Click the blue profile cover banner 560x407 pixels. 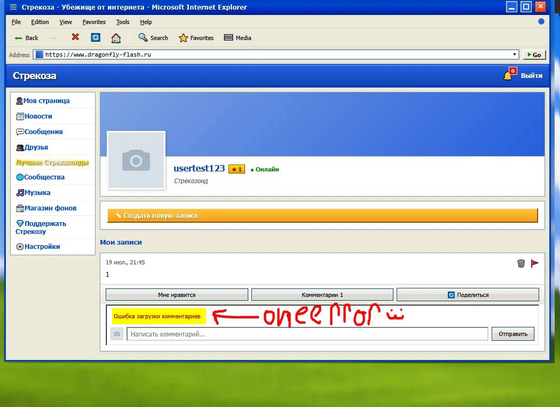click(322, 124)
